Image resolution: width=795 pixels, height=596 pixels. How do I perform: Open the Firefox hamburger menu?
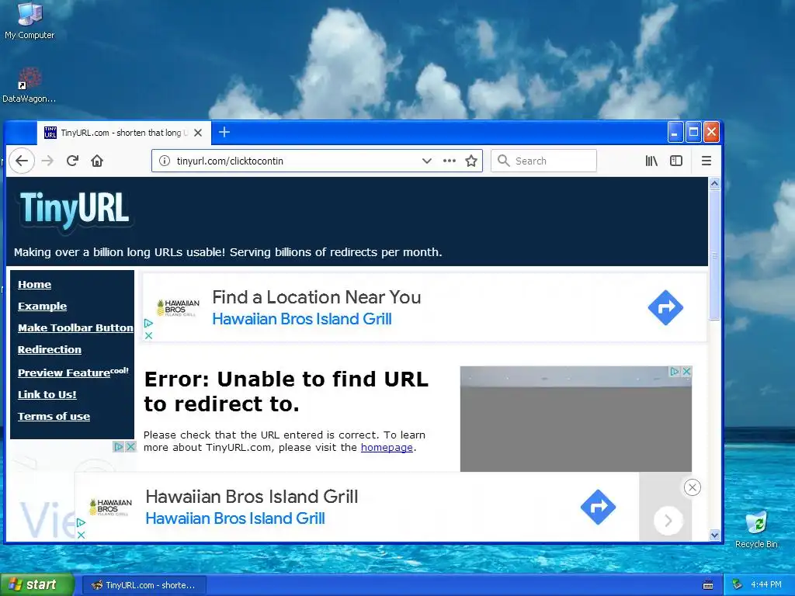pos(706,161)
